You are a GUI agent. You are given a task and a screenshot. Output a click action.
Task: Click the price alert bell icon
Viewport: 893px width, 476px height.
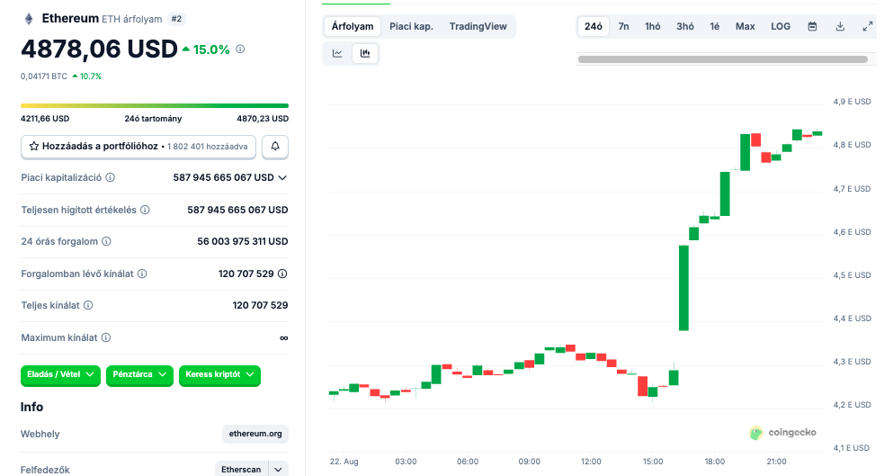click(275, 146)
